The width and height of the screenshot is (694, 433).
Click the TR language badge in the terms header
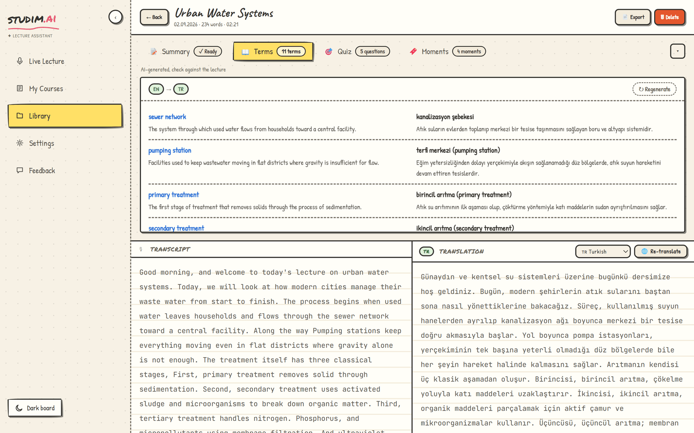(x=181, y=89)
